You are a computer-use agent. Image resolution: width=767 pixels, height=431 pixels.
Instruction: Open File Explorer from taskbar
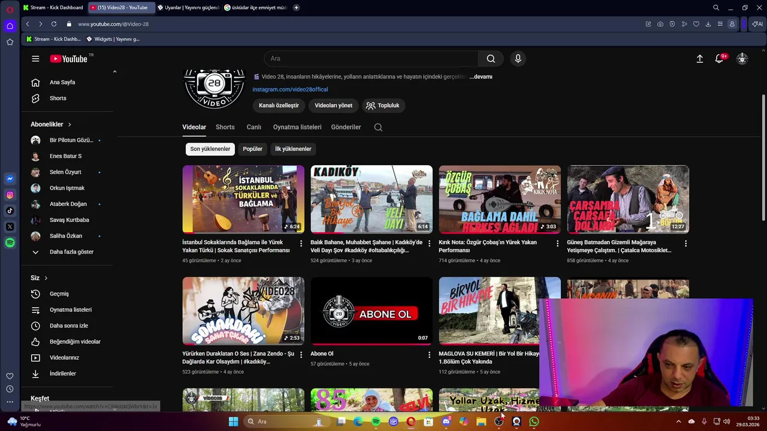pyautogui.click(x=481, y=421)
